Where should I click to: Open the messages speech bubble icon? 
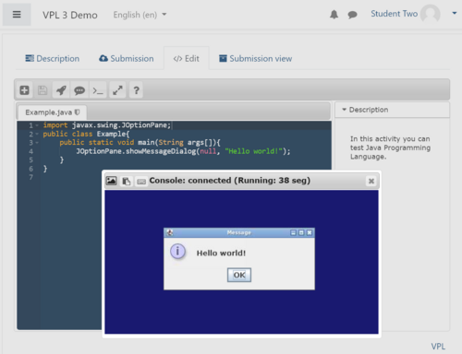pos(352,15)
